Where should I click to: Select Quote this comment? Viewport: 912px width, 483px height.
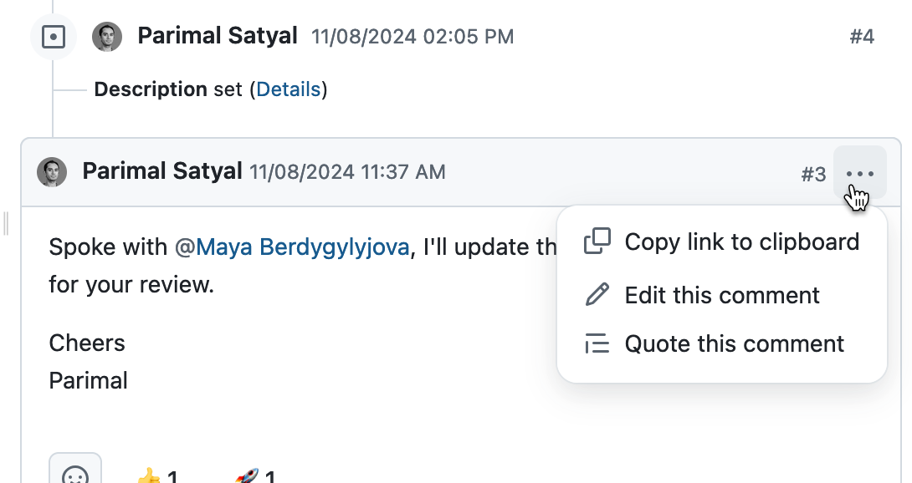coord(735,343)
